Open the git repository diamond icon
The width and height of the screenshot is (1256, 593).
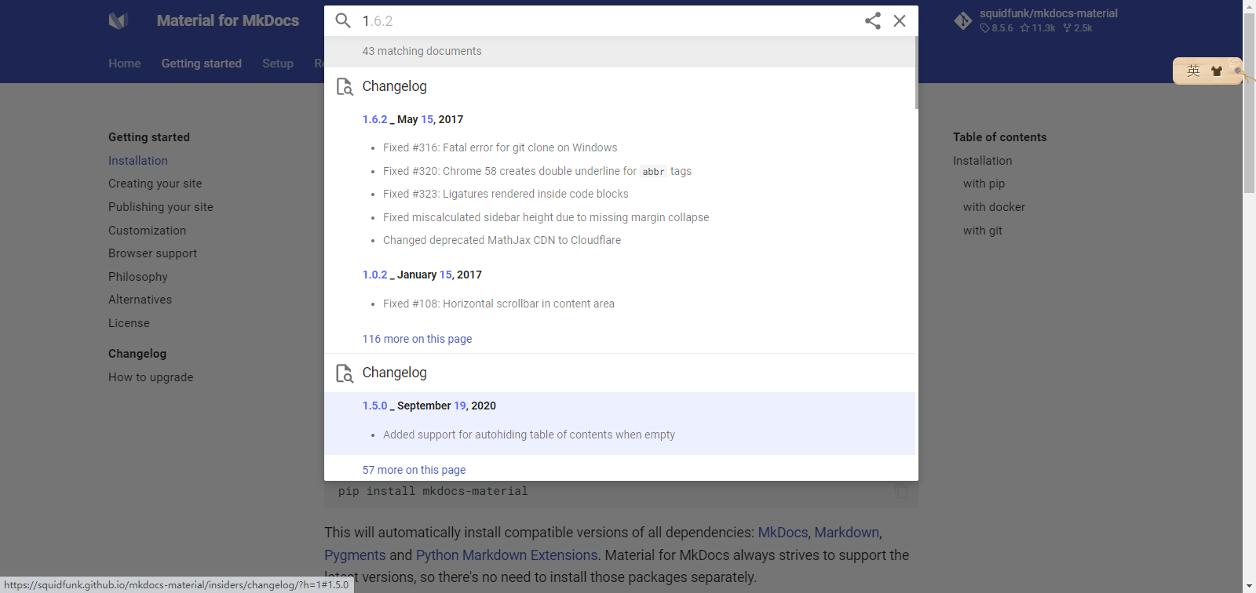[963, 21]
